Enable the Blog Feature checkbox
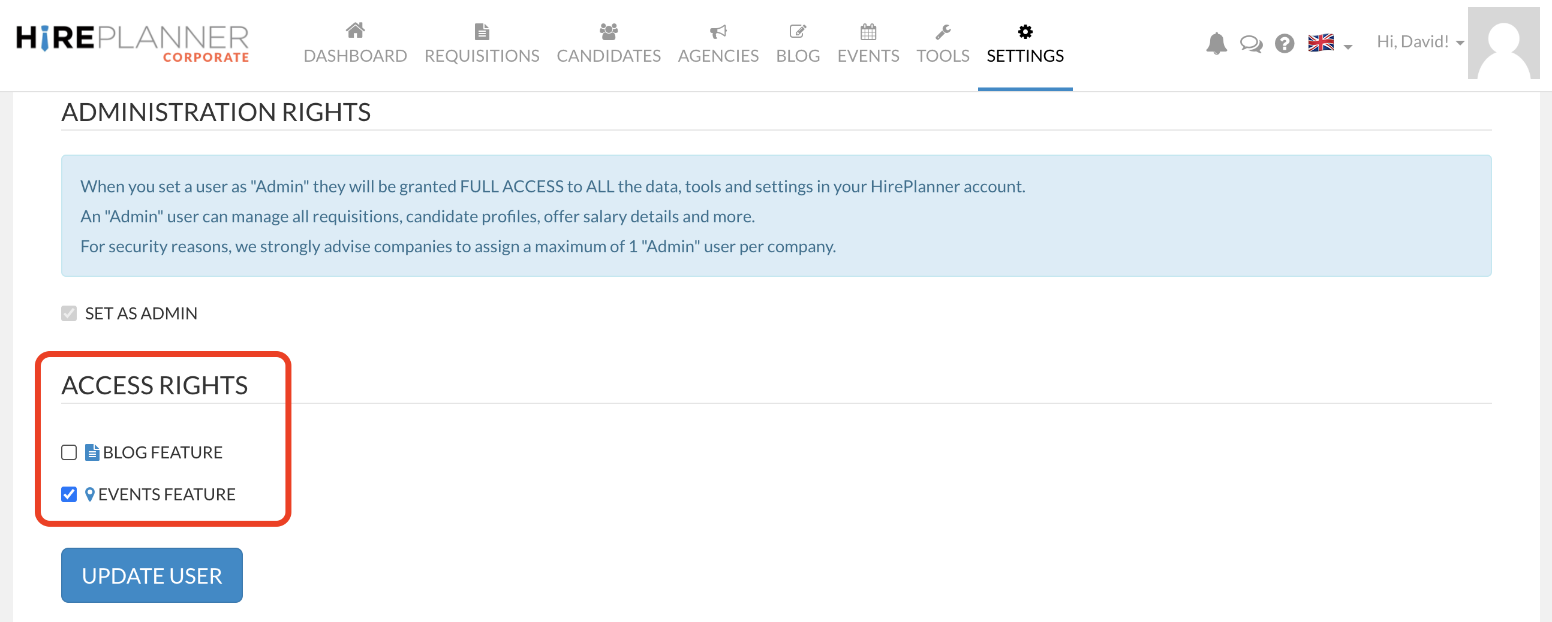This screenshot has width=1552, height=622. (x=68, y=452)
